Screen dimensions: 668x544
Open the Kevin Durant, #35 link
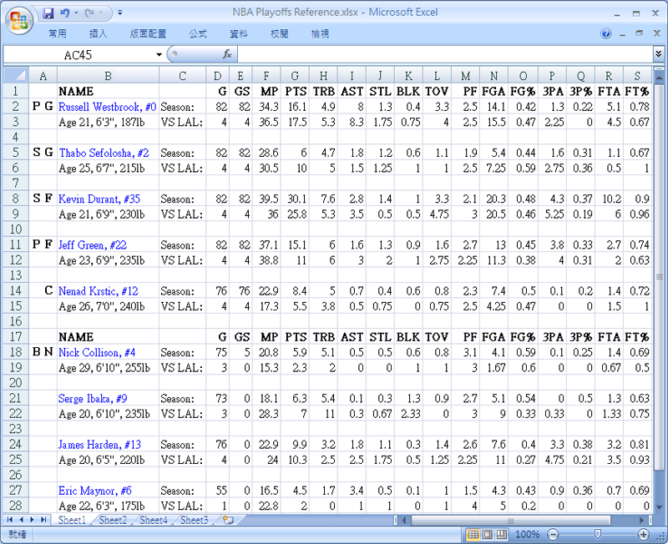(x=99, y=199)
